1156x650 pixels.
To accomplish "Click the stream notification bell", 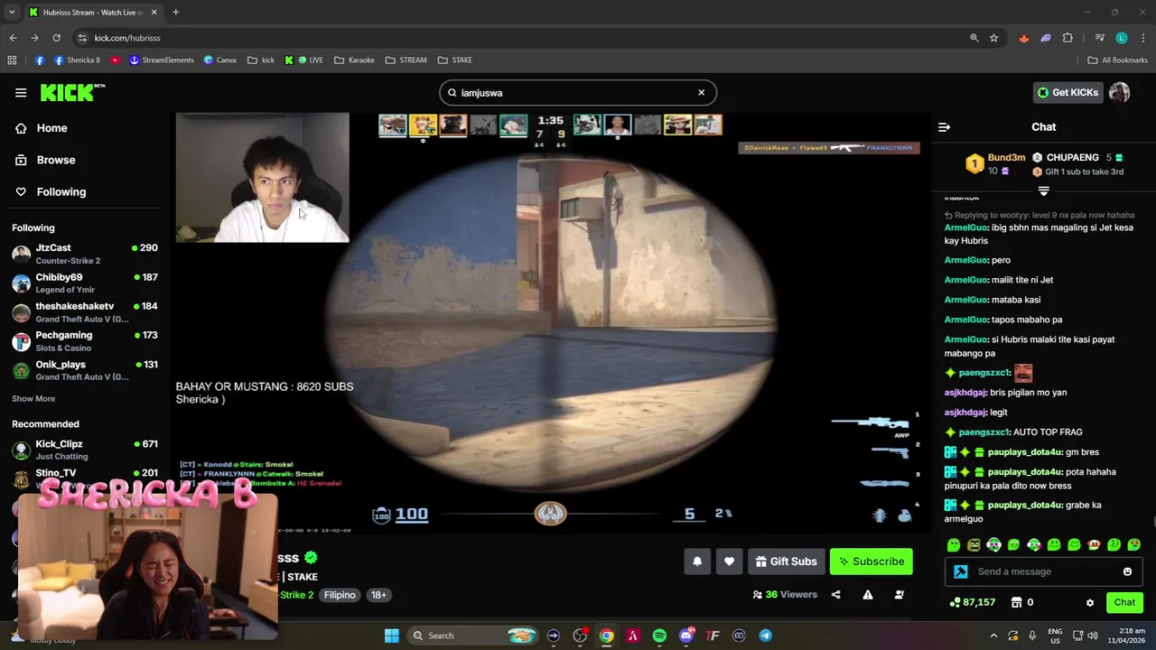I will (x=697, y=562).
